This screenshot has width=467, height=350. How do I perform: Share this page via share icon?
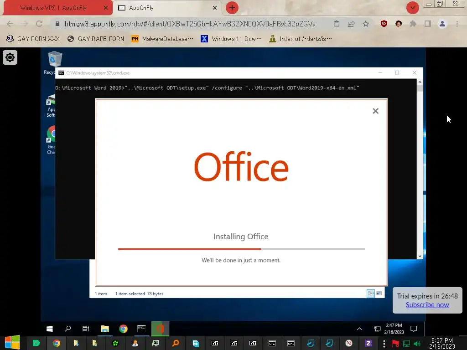[x=351, y=24]
